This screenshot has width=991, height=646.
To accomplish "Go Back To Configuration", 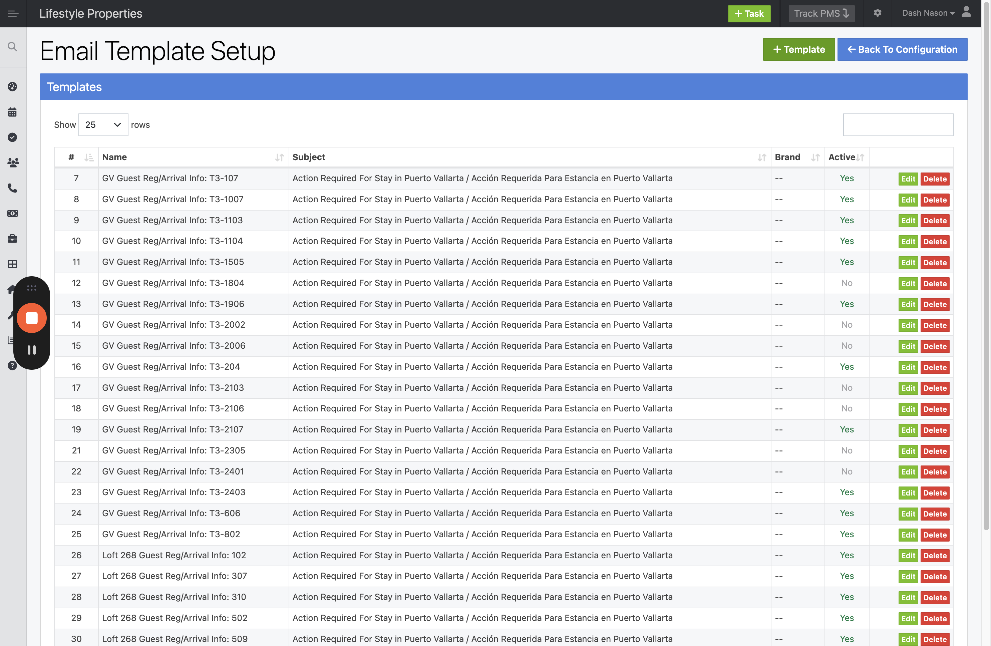I will click(x=902, y=50).
